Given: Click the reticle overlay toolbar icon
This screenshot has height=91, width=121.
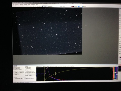Looking at the screenshot, I should tap(85, 7).
